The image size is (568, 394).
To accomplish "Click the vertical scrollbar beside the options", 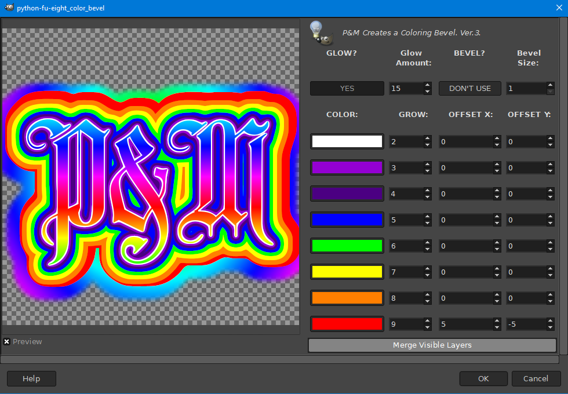I will tap(563, 187).
